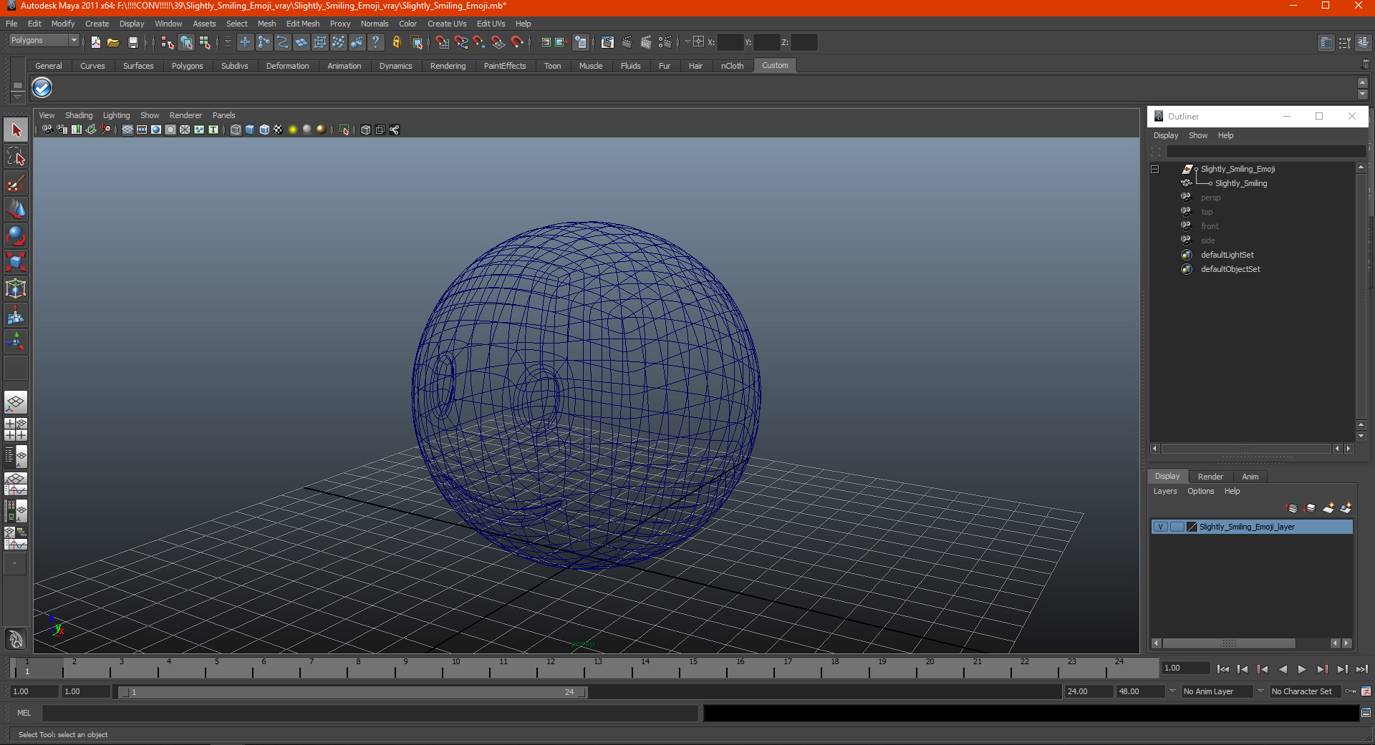Viewport: 1375px width, 745px height.
Task: Open the Edit Mesh menu
Action: pos(303,24)
